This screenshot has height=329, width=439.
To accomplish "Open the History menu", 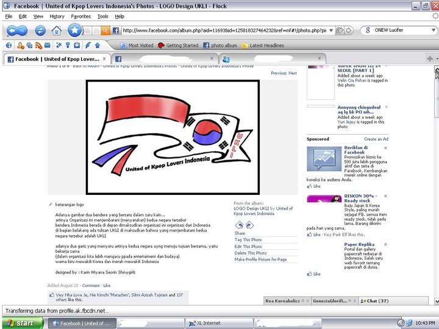I will (x=57, y=16).
